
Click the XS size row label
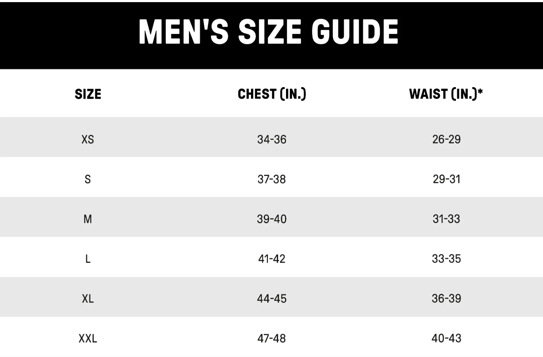point(88,140)
